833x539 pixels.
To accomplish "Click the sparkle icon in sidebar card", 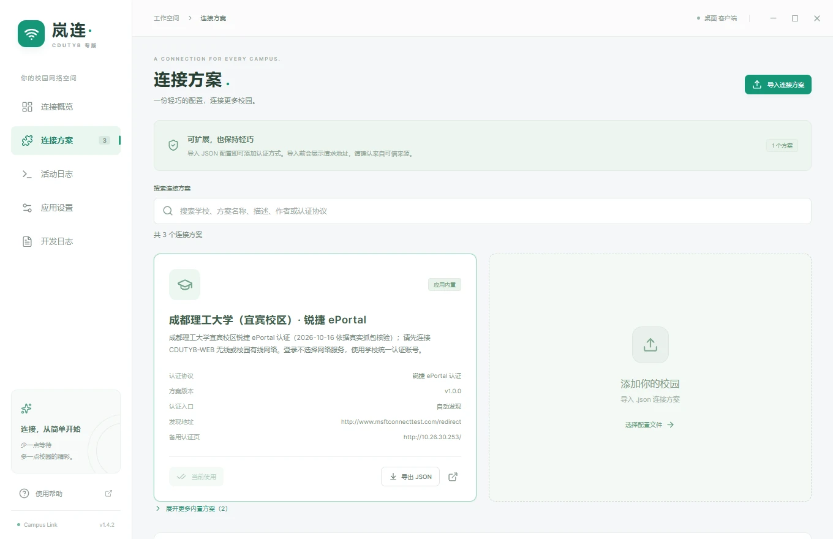I will 26,409.
